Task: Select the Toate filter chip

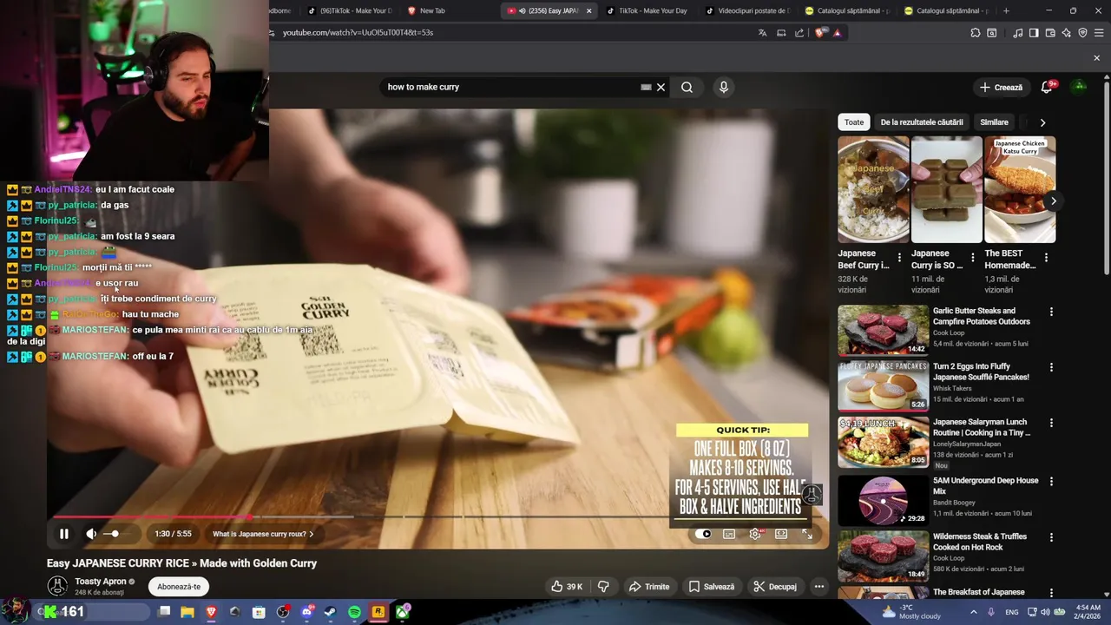Action: pyautogui.click(x=854, y=122)
